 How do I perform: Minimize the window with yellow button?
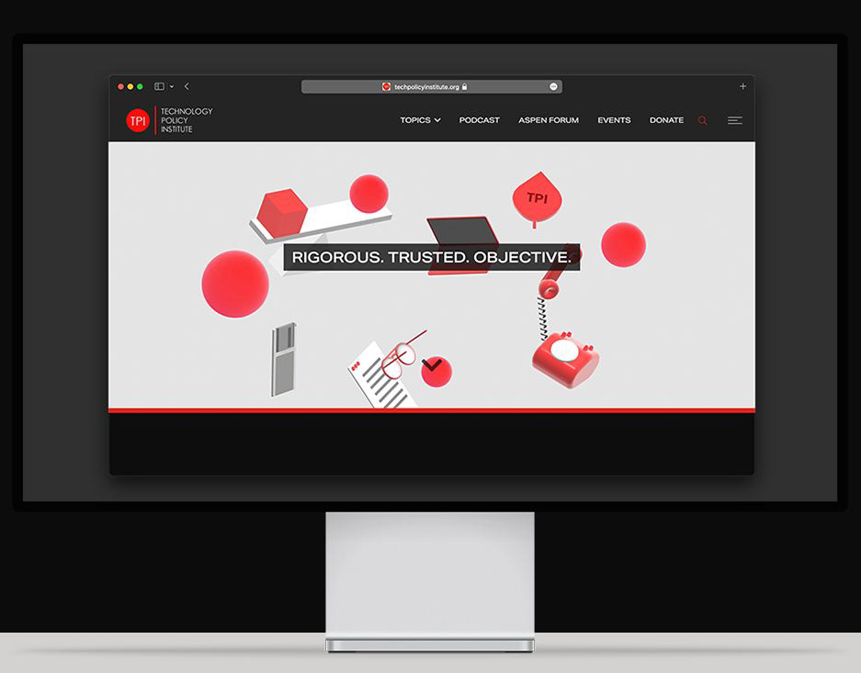pyautogui.click(x=130, y=86)
